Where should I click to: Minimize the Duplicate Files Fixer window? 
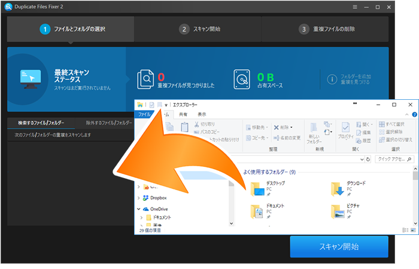tap(366, 7)
